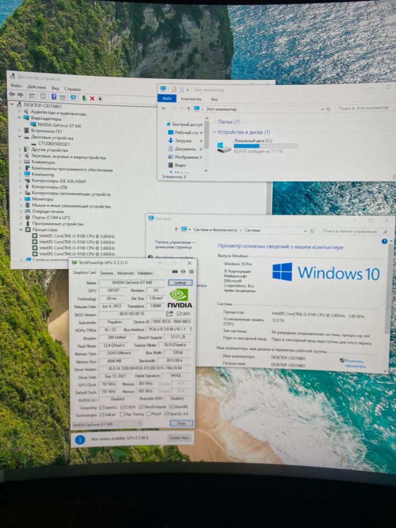This screenshot has height=528, width=396.
Task: Open the Справка menu in Device Manager
Action: [72, 89]
